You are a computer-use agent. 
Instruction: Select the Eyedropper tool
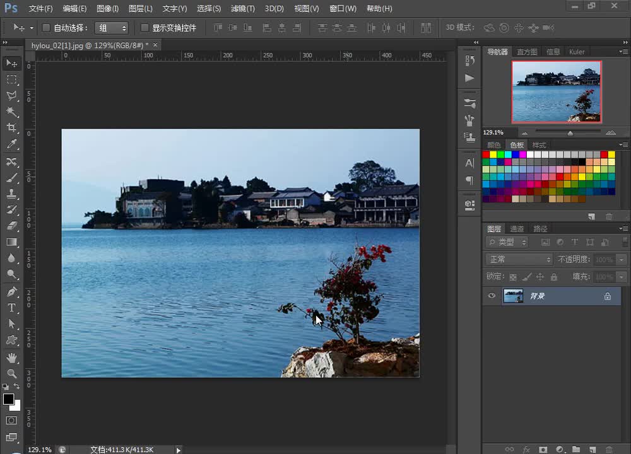click(x=12, y=144)
